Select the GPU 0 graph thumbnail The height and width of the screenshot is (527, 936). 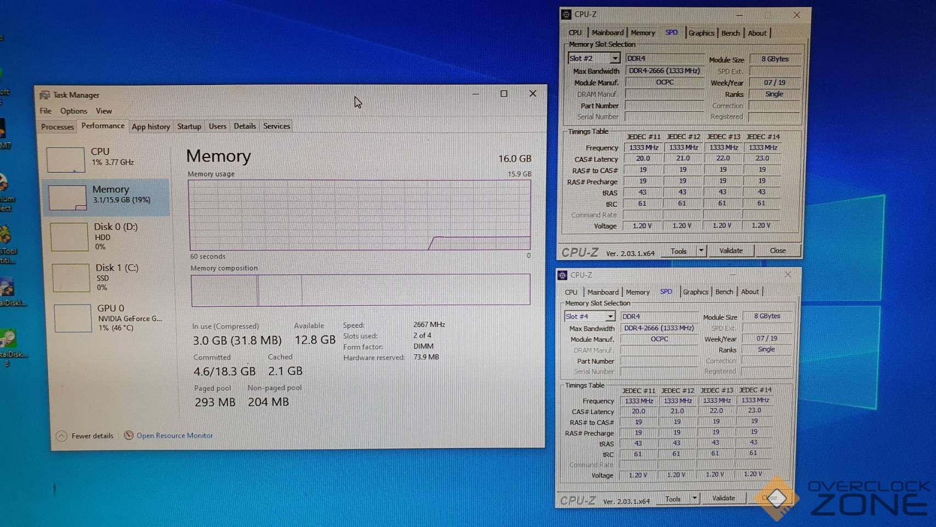pos(72,318)
